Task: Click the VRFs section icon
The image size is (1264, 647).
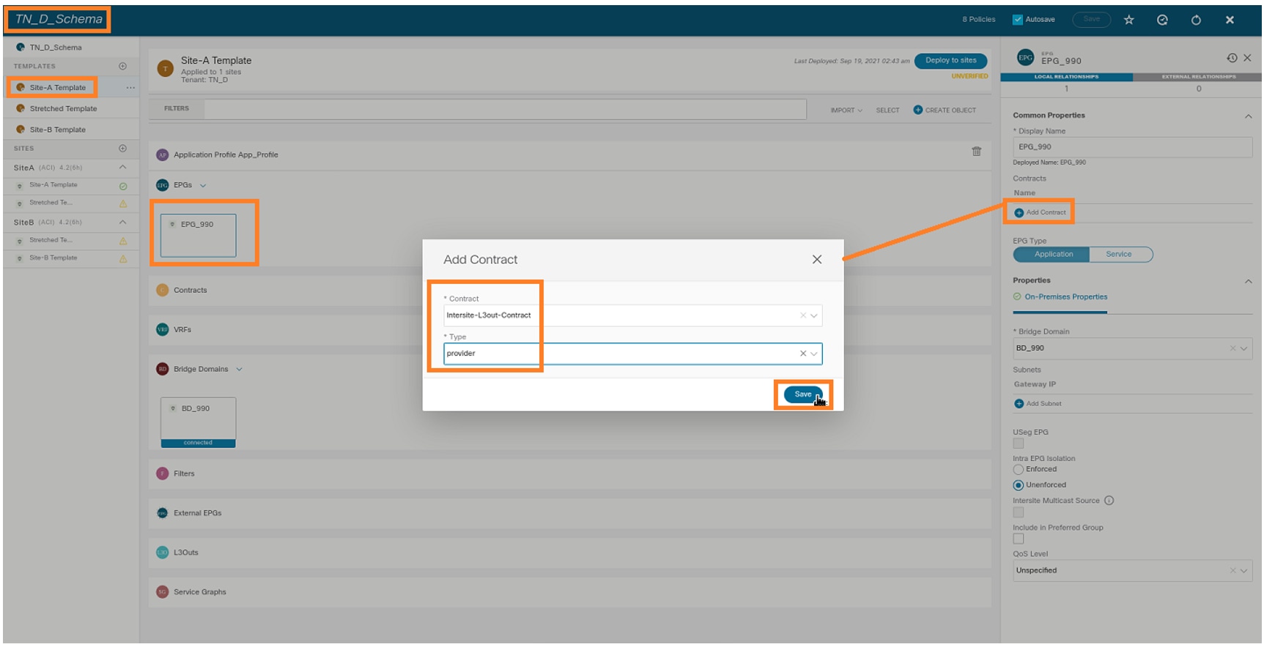Action: coord(163,330)
